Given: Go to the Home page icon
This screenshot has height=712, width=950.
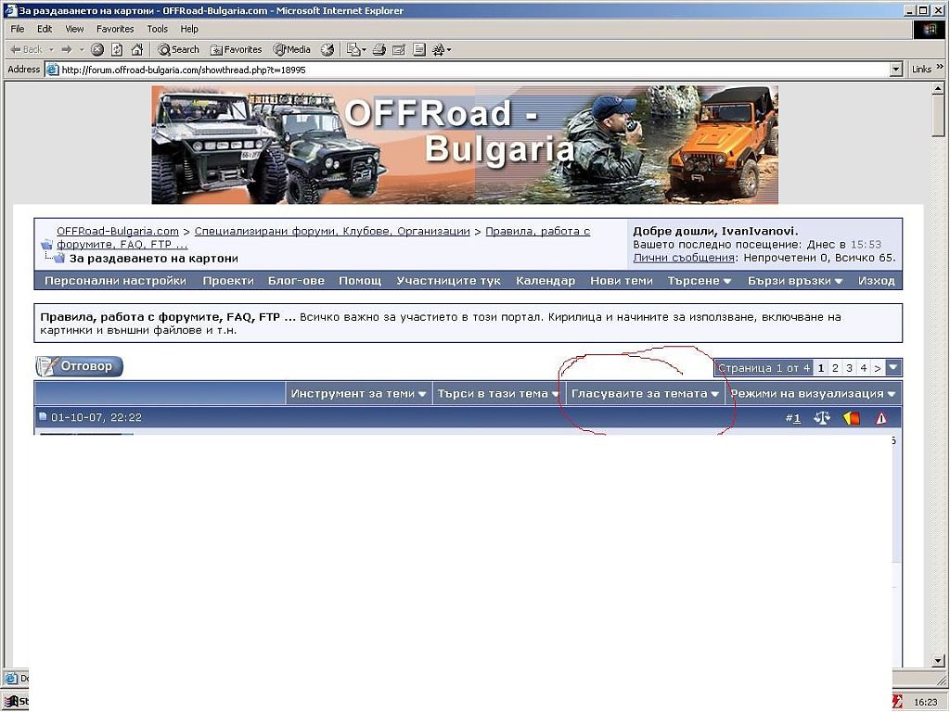Looking at the screenshot, I should coord(137,50).
